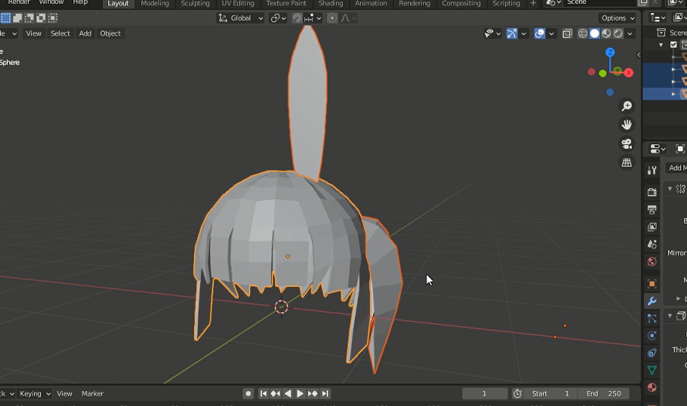Viewport: 687px width, 406px height.
Task: Select the set new selection mode icon
Action: [6, 18]
